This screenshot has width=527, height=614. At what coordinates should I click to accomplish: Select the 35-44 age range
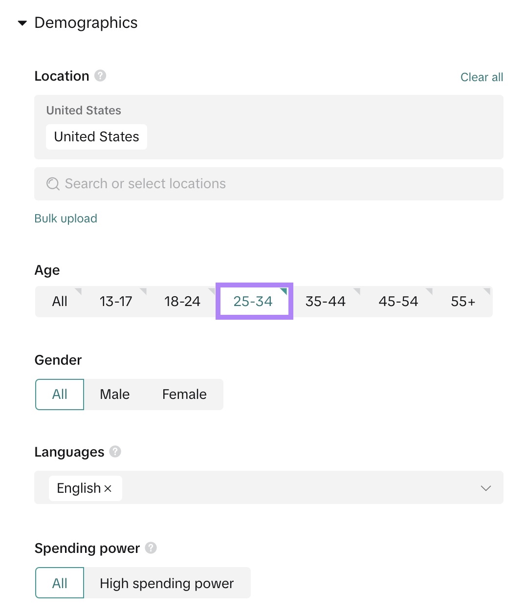(325, 301)
